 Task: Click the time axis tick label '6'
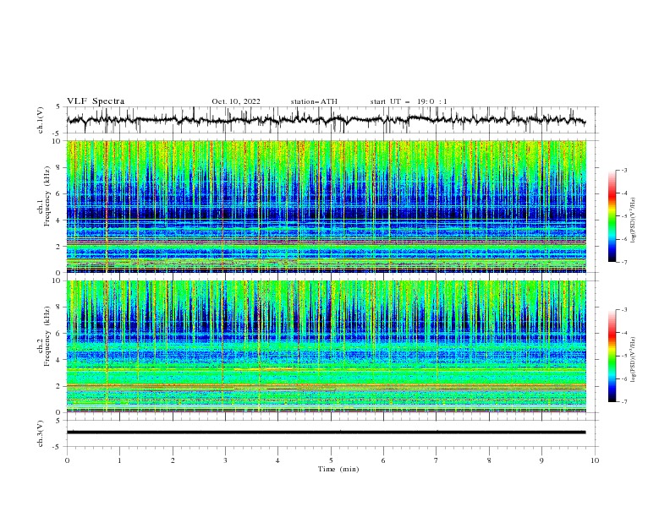point(383,460)
